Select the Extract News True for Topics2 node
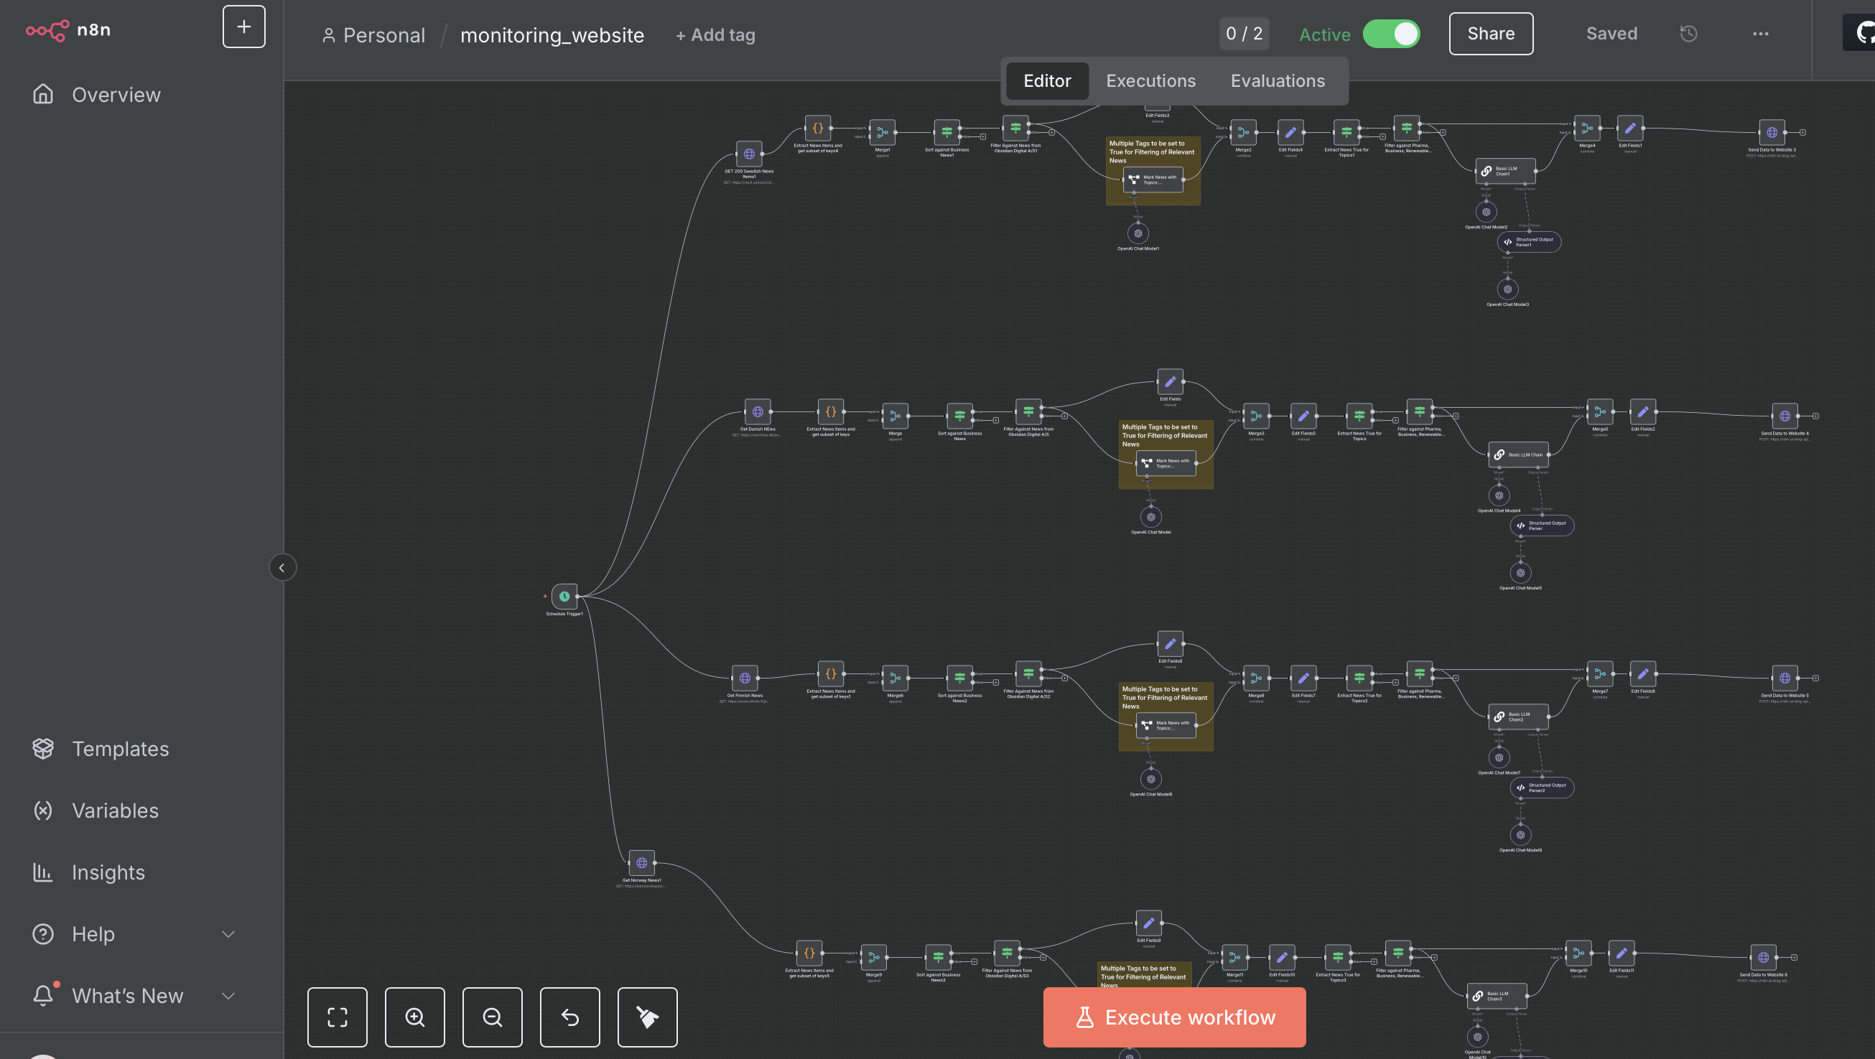The width and height of the screenshot is (1875, 1059). 1359,678
